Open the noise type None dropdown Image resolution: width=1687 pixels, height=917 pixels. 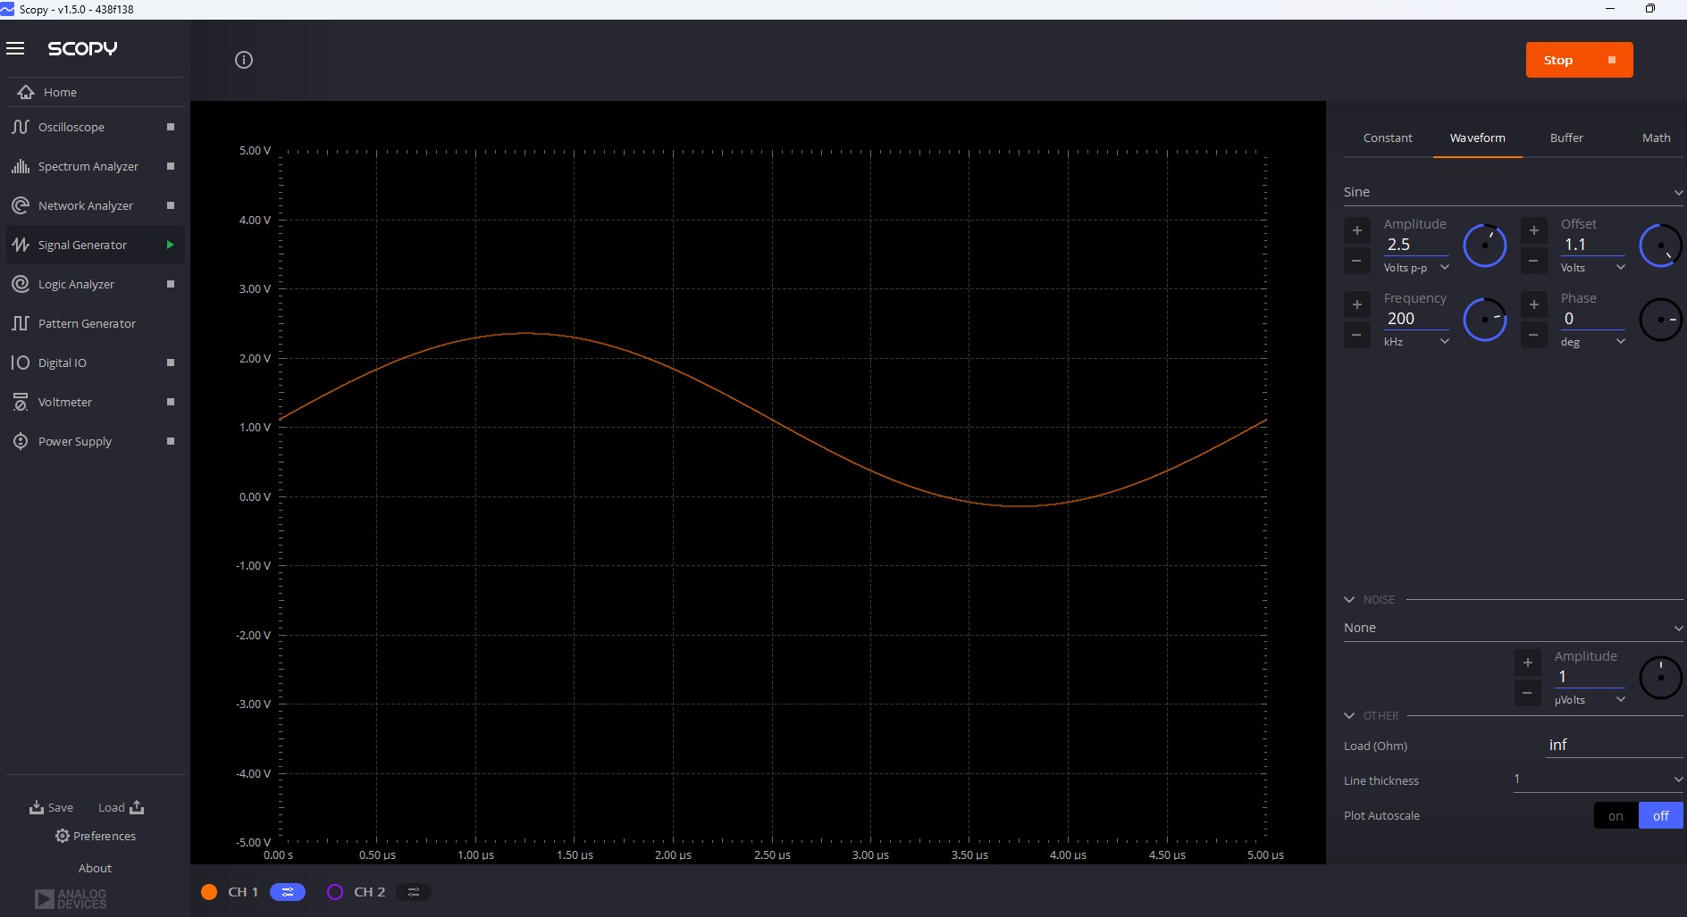[x=1512, y=628]
